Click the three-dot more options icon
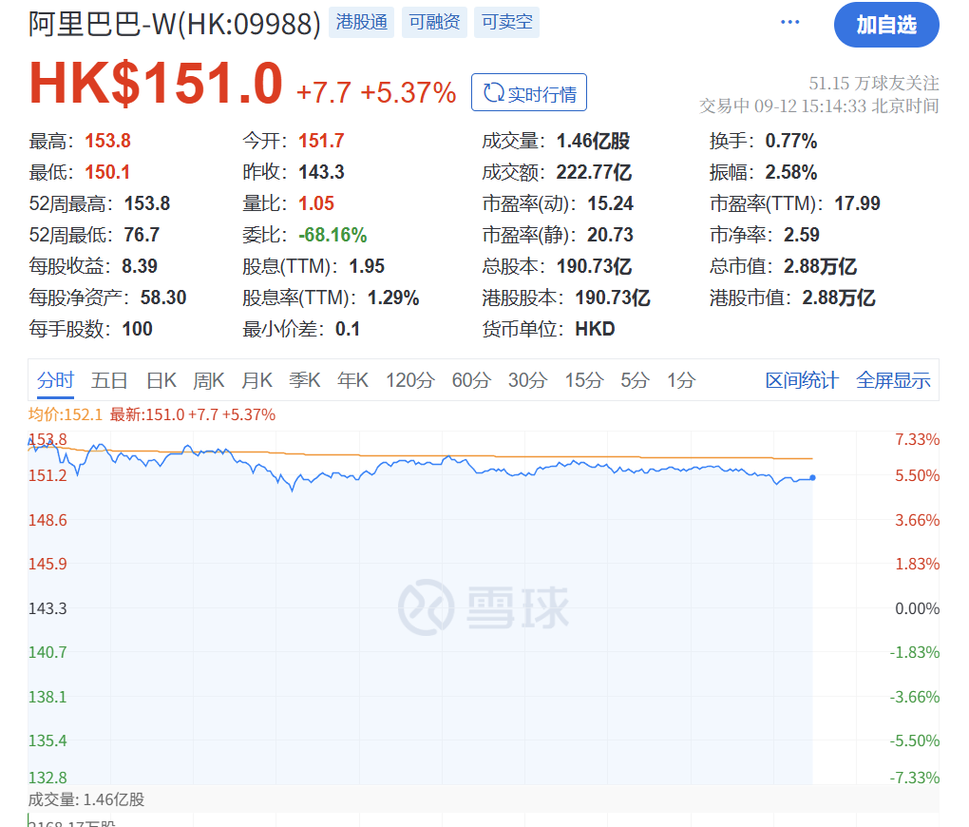 pos(789,23)
